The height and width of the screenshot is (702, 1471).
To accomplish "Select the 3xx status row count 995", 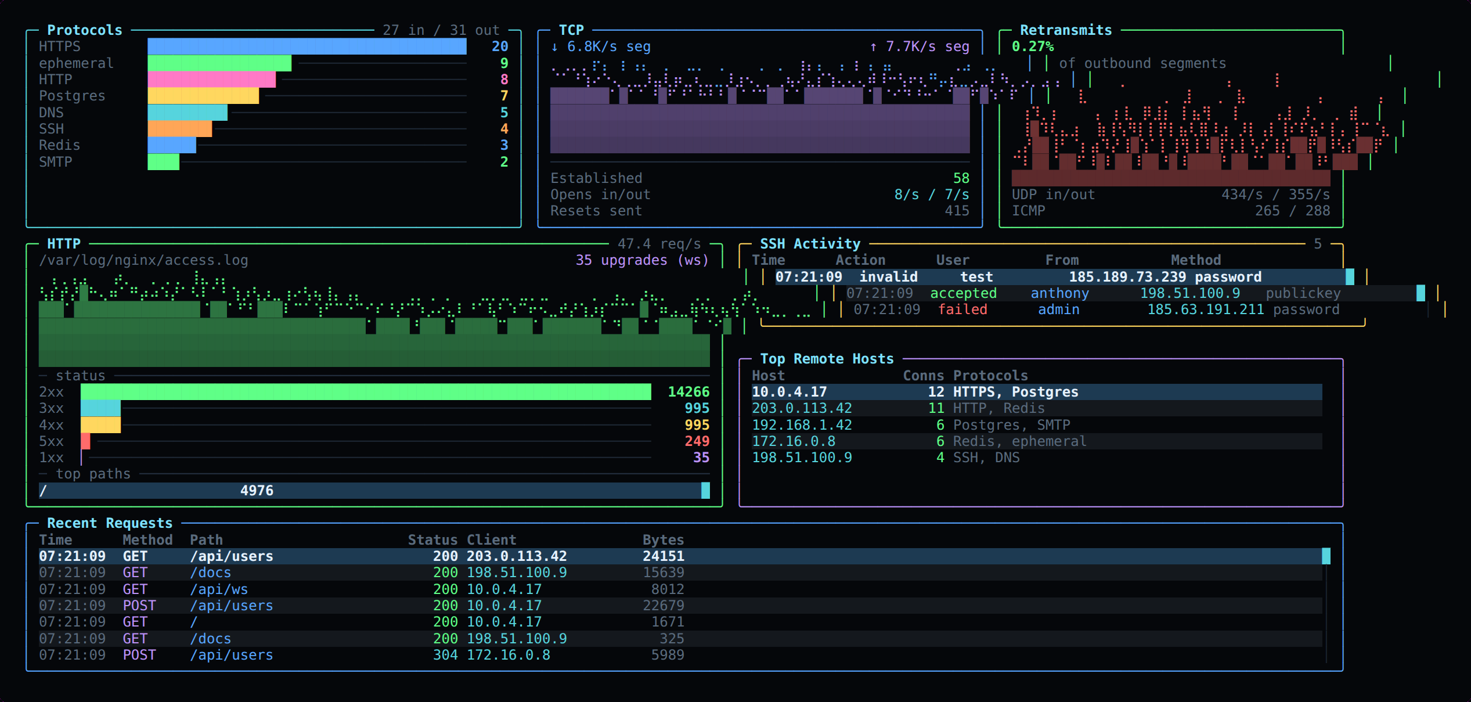I will point(697,408).
